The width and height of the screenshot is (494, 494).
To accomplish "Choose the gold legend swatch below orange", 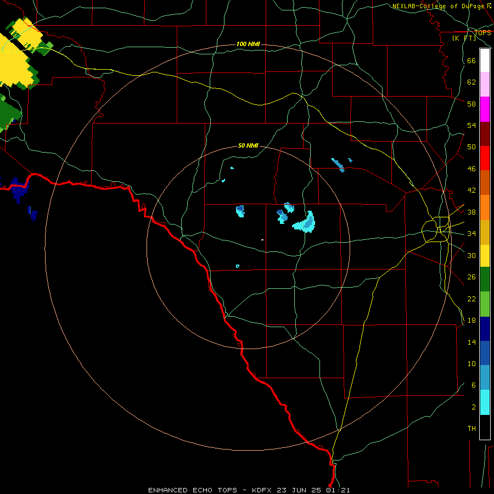I will [x=485, y=233].
